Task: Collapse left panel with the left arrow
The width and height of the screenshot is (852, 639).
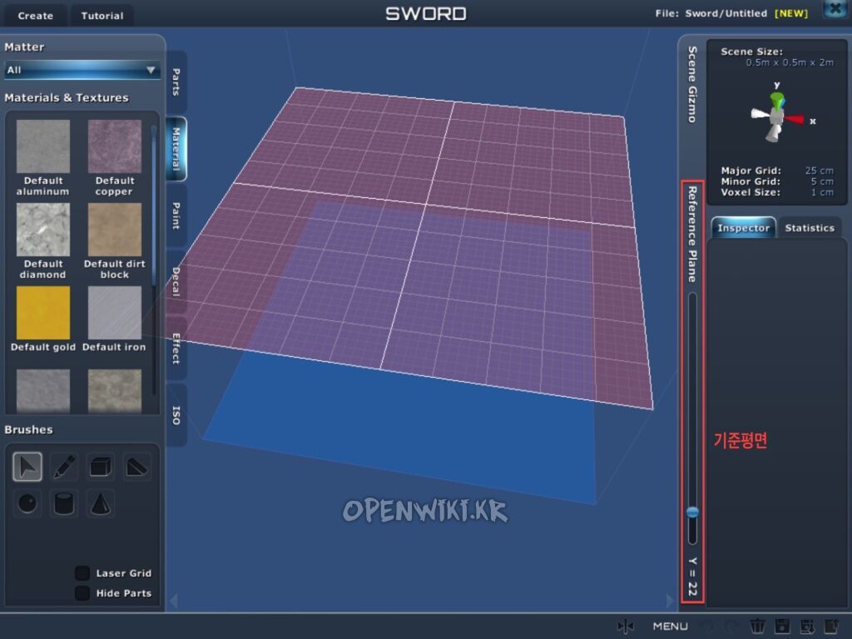Action: [174, 601]
